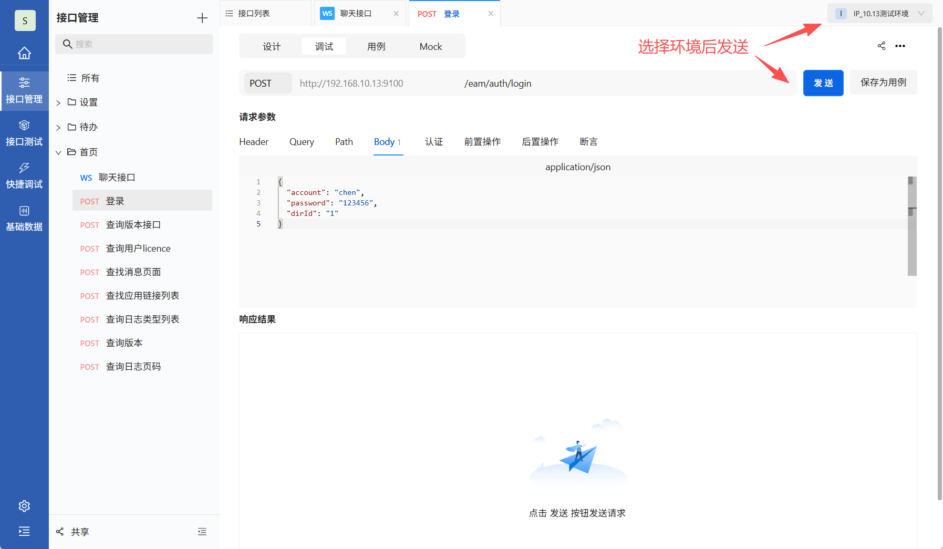The image size is (943, 549).
Task: Collapse the 首页 folder
Action: coord(58,152)
